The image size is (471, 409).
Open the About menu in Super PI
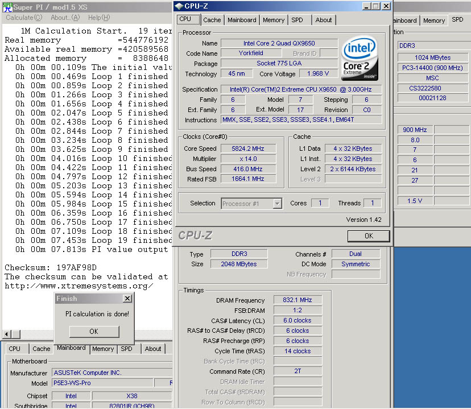point(65,18)
